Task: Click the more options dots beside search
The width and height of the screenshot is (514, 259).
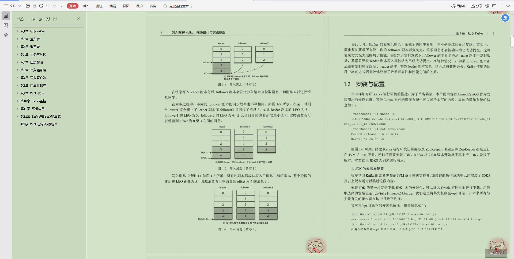Action: [191, 6]
